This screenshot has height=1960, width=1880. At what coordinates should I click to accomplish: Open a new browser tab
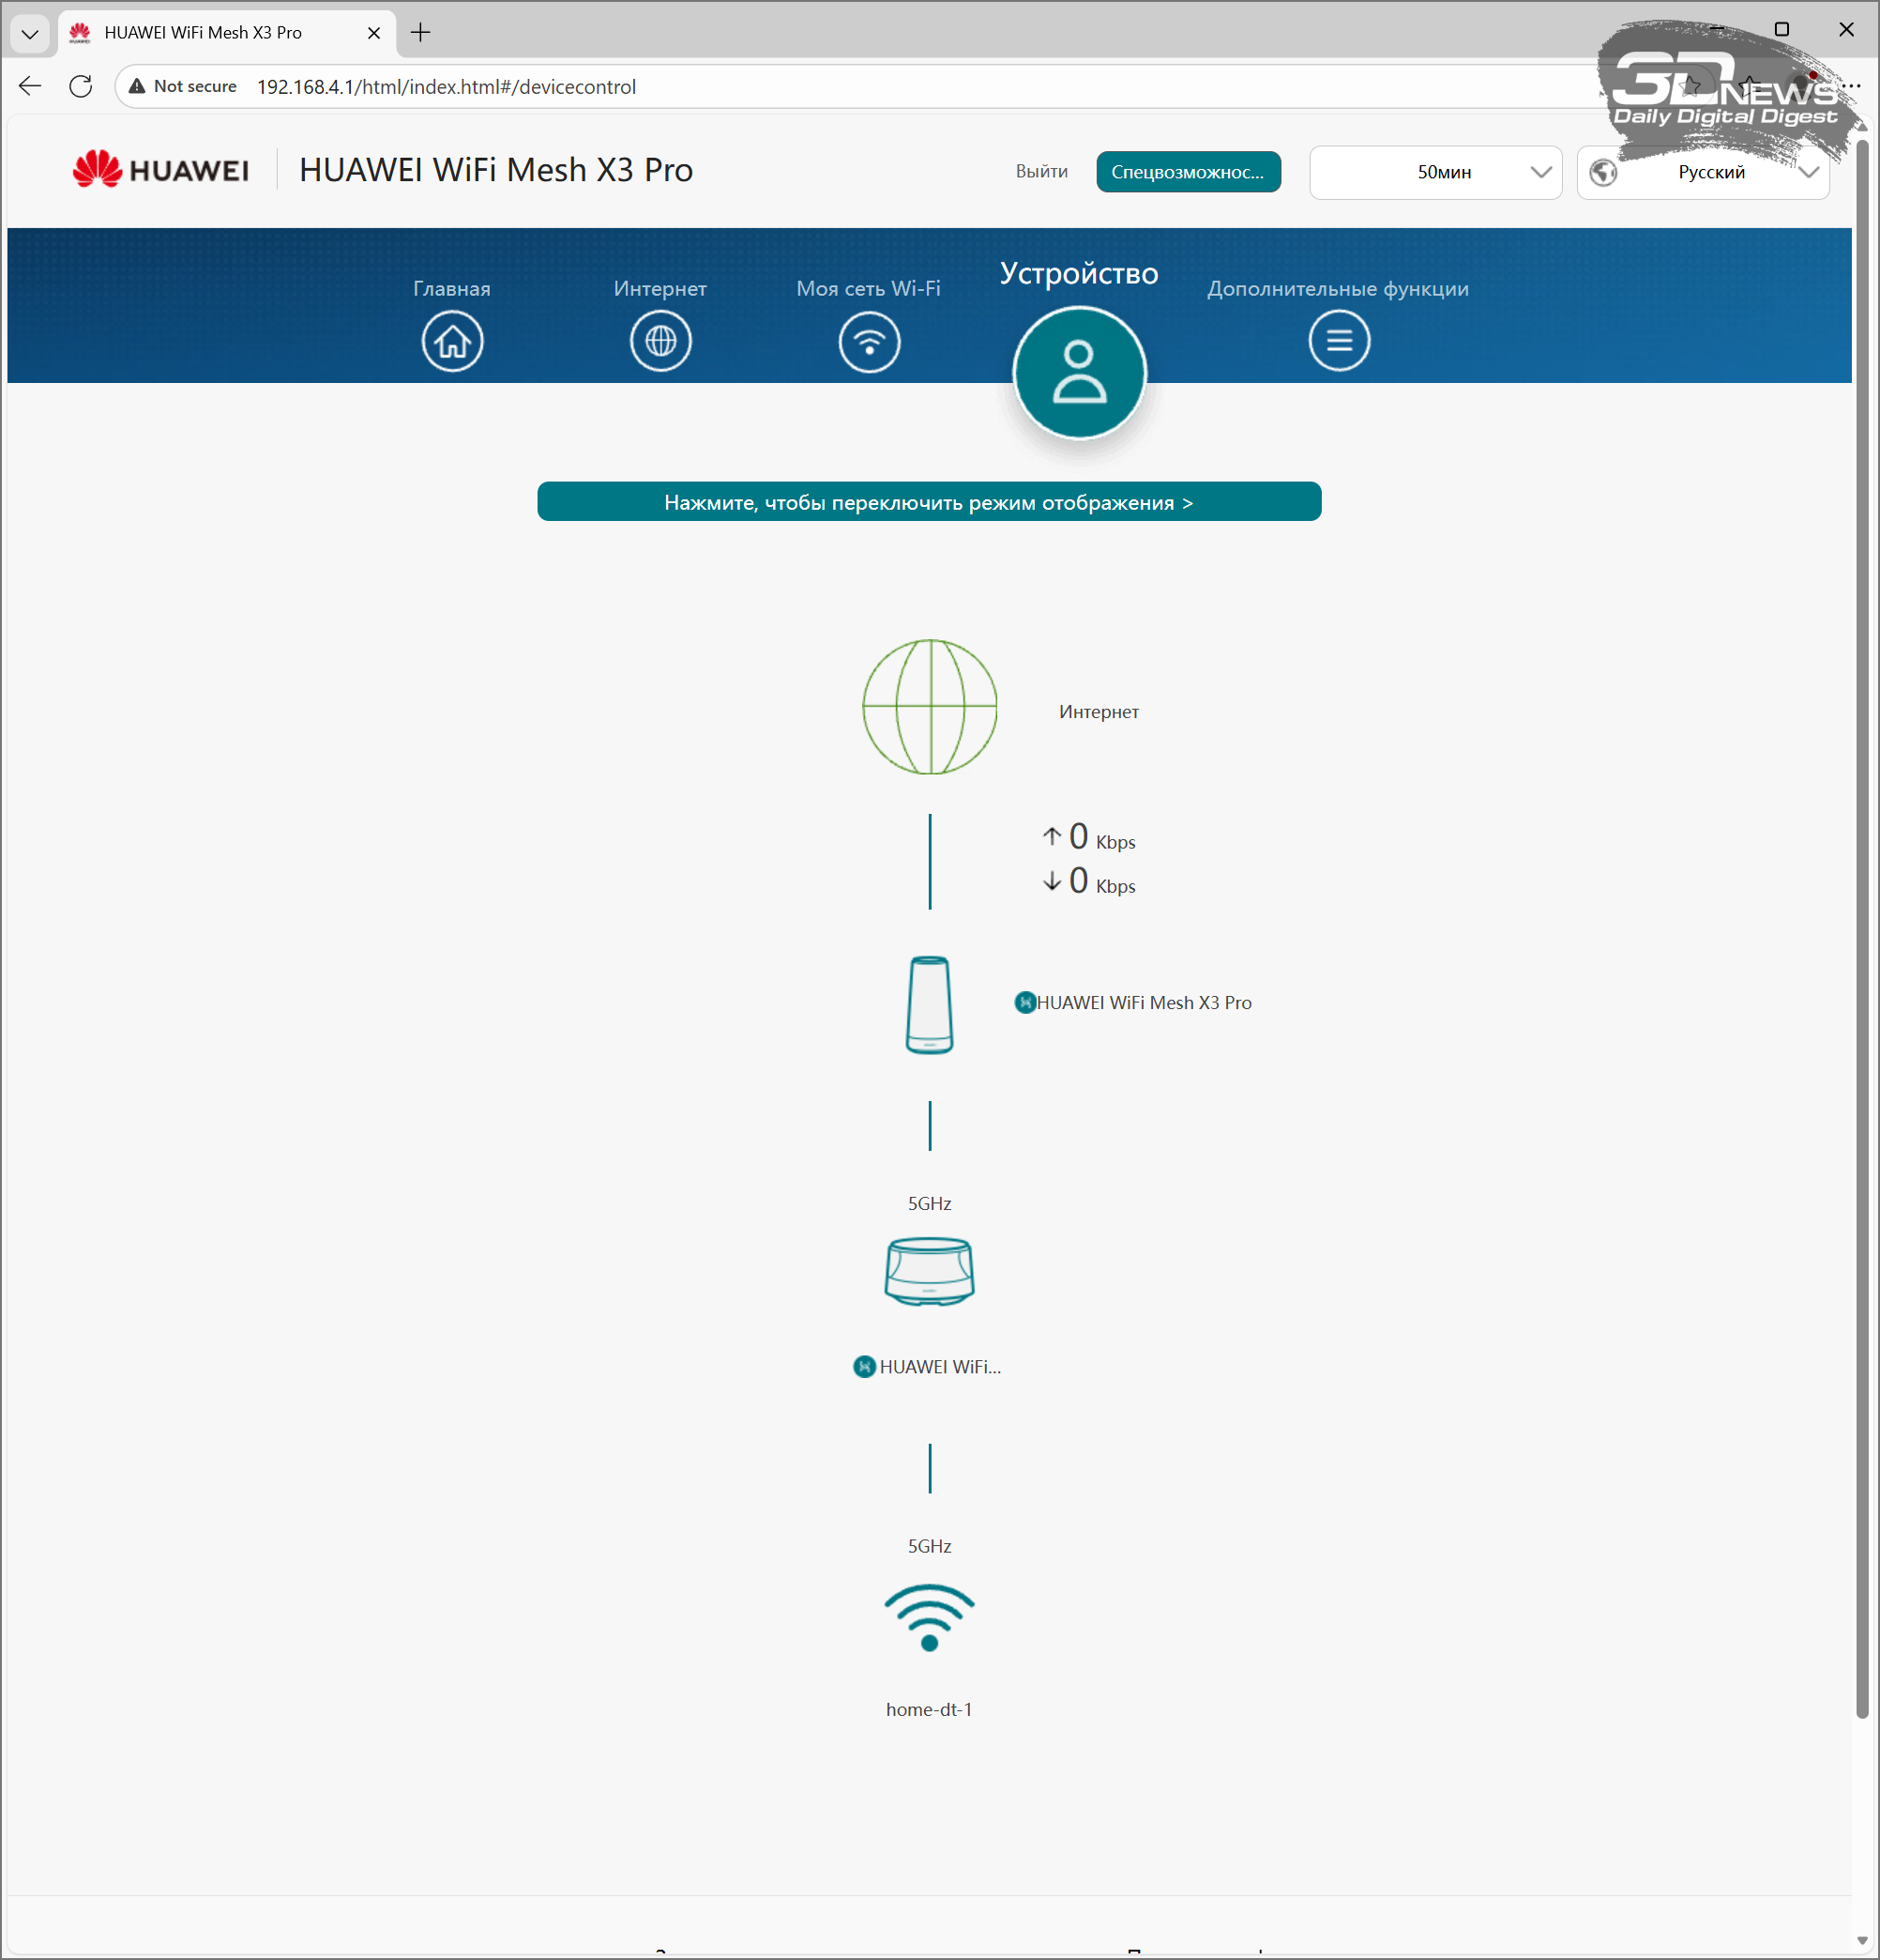(x=421, y=33)
